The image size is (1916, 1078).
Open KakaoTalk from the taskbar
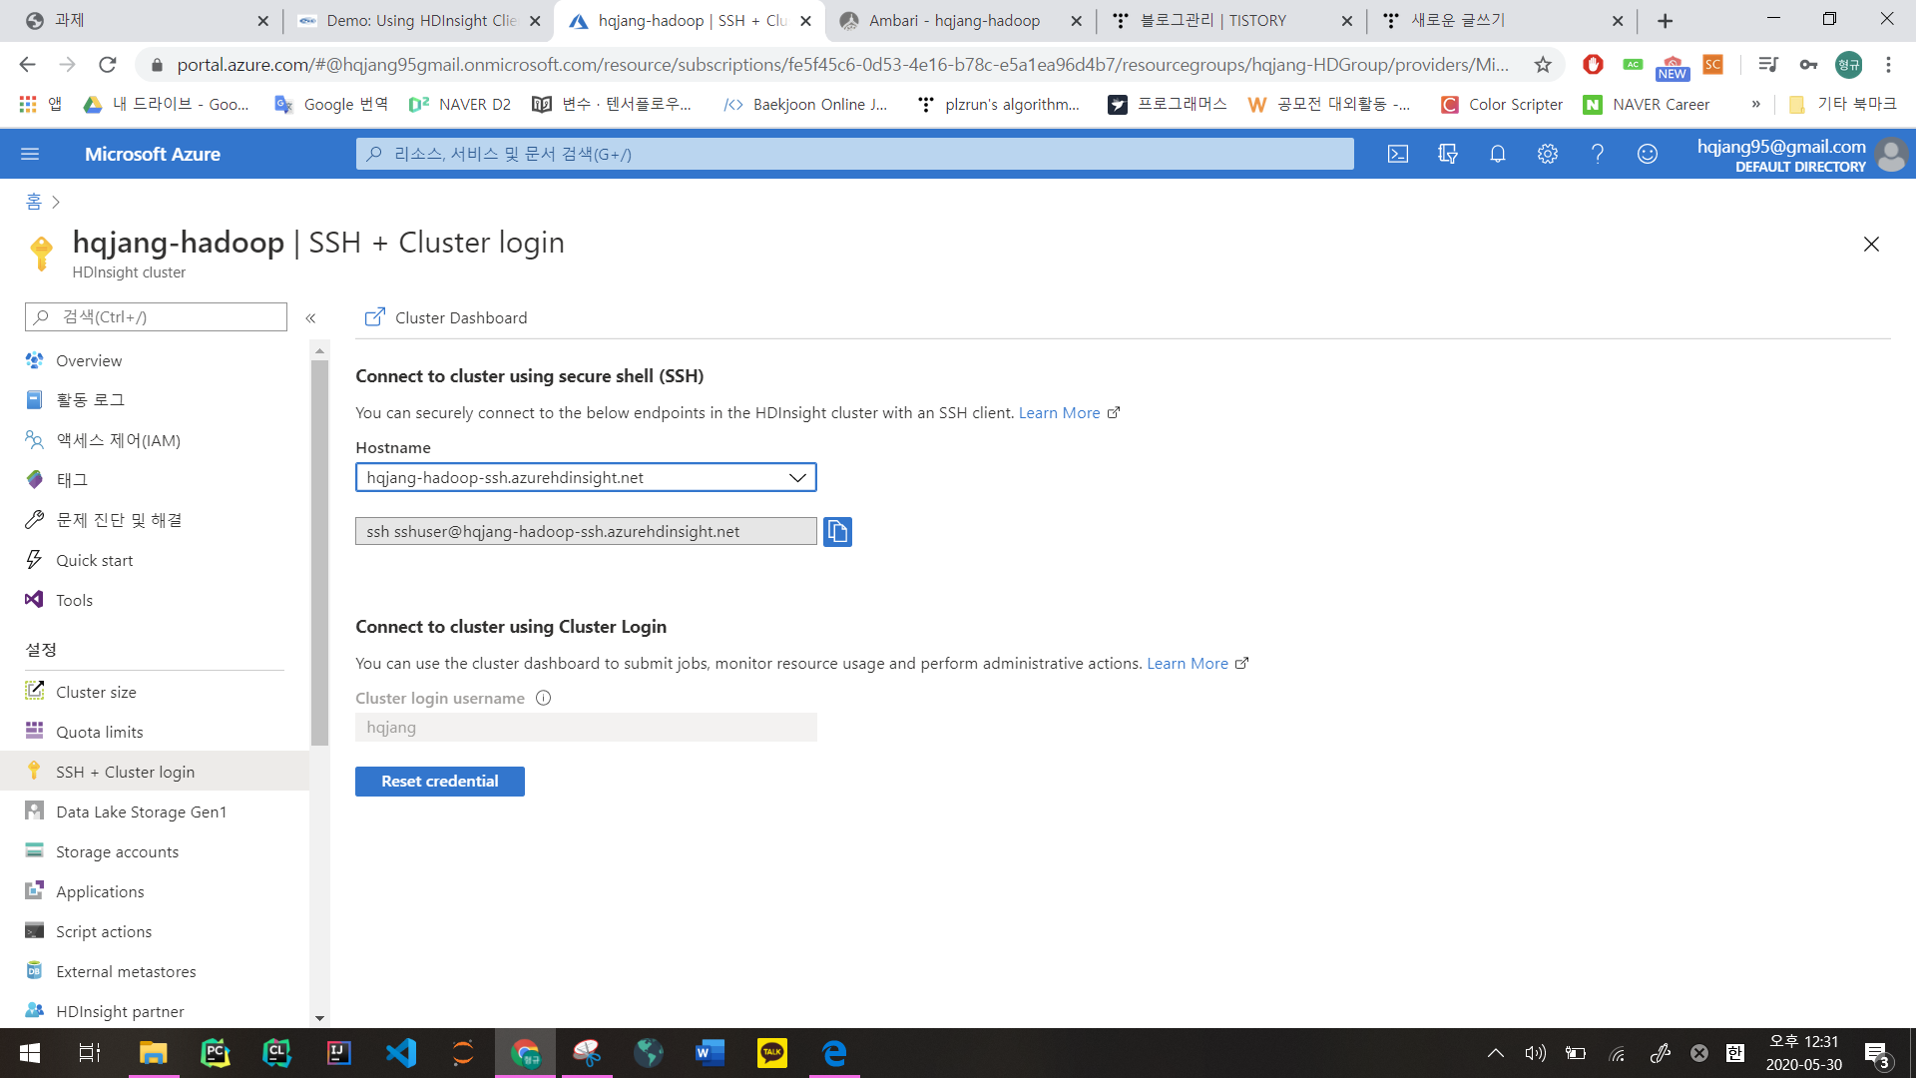[x=772, y=1053]
